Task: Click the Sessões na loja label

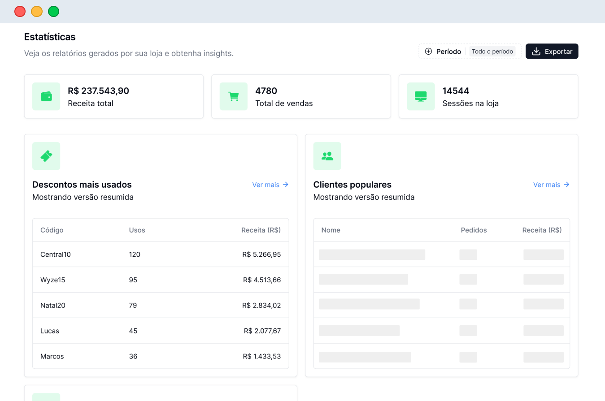Action: [470, 103]
